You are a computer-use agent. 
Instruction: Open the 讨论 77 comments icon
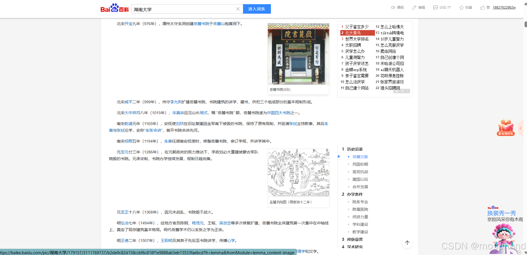tap(435, 8)
